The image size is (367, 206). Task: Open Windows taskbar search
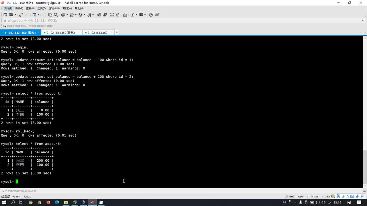coord(13,202)
